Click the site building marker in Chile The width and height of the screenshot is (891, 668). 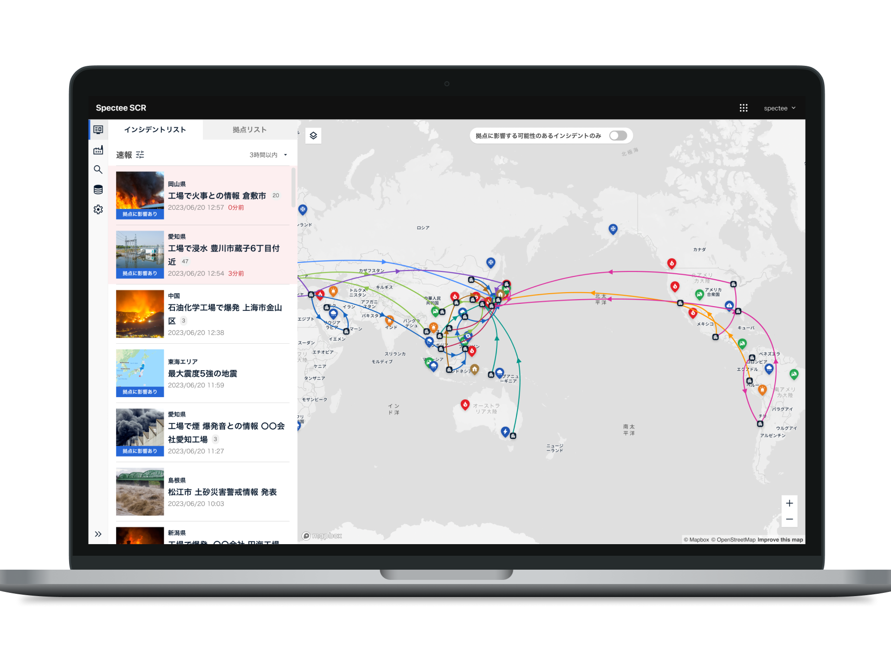tap(760, 424)
